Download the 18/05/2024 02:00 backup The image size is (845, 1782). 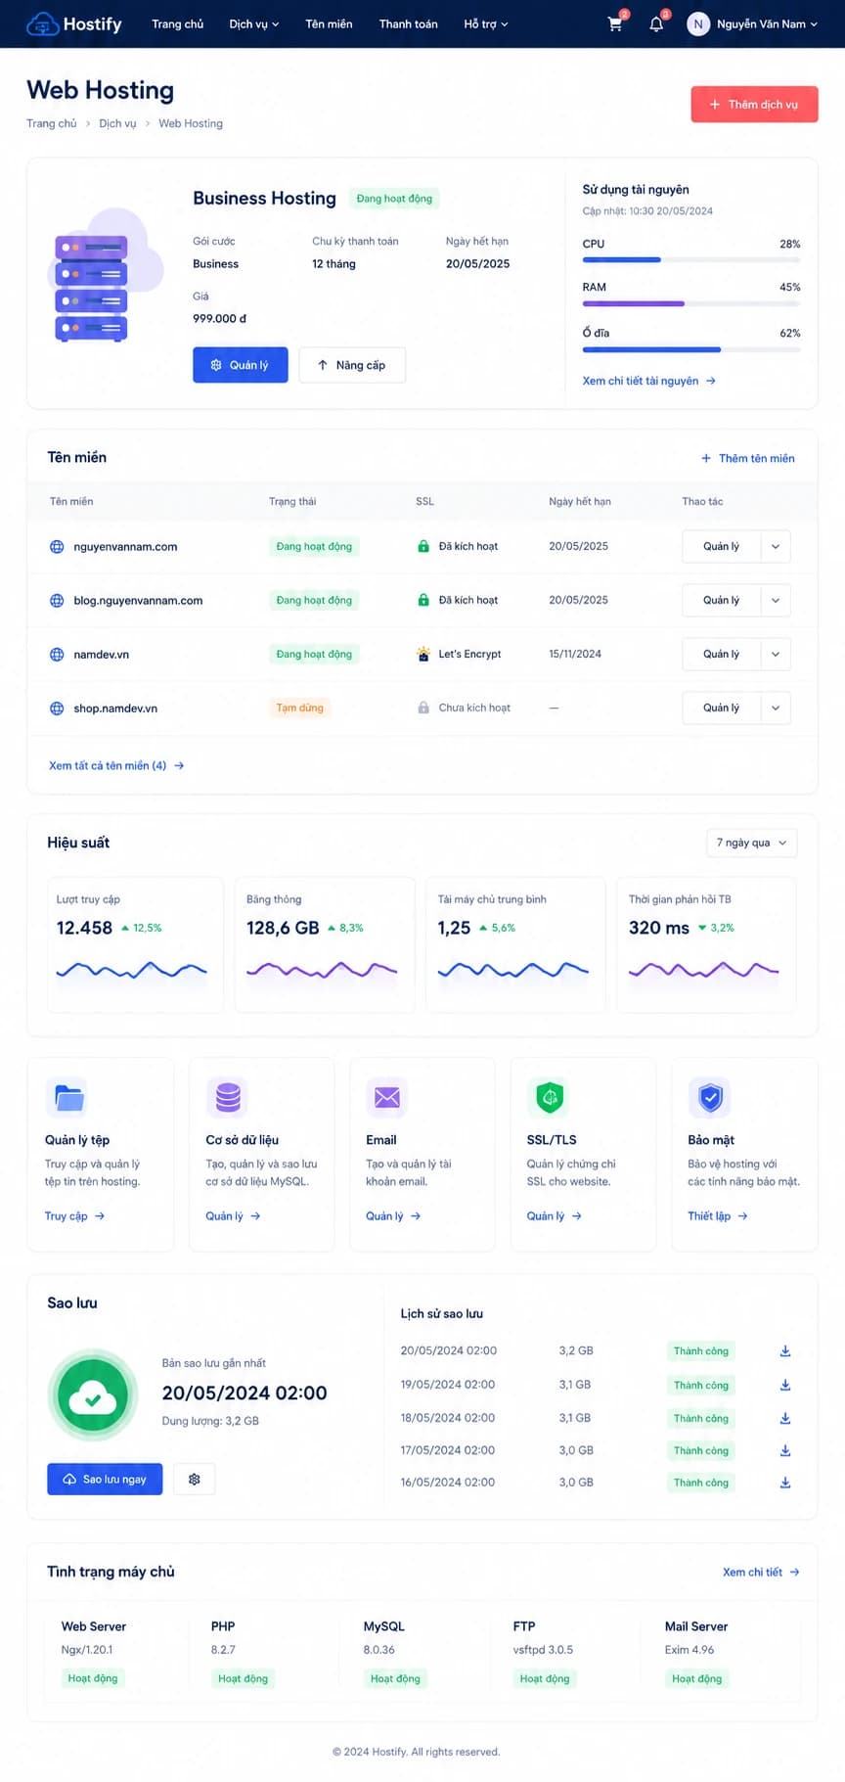pyautogui.click(x=785, y=1418)
